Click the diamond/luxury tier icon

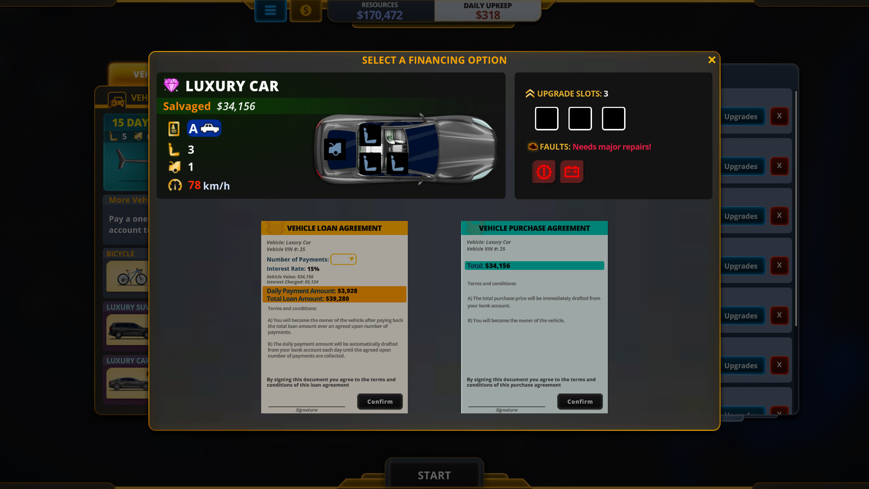(x=171, y=85)
